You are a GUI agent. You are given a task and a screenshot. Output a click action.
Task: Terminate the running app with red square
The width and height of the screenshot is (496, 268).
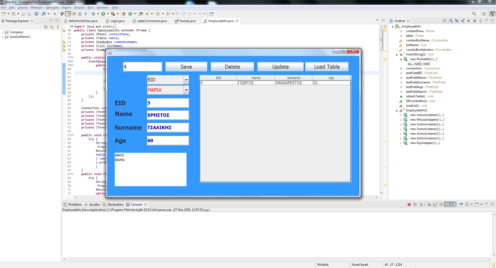409,205
